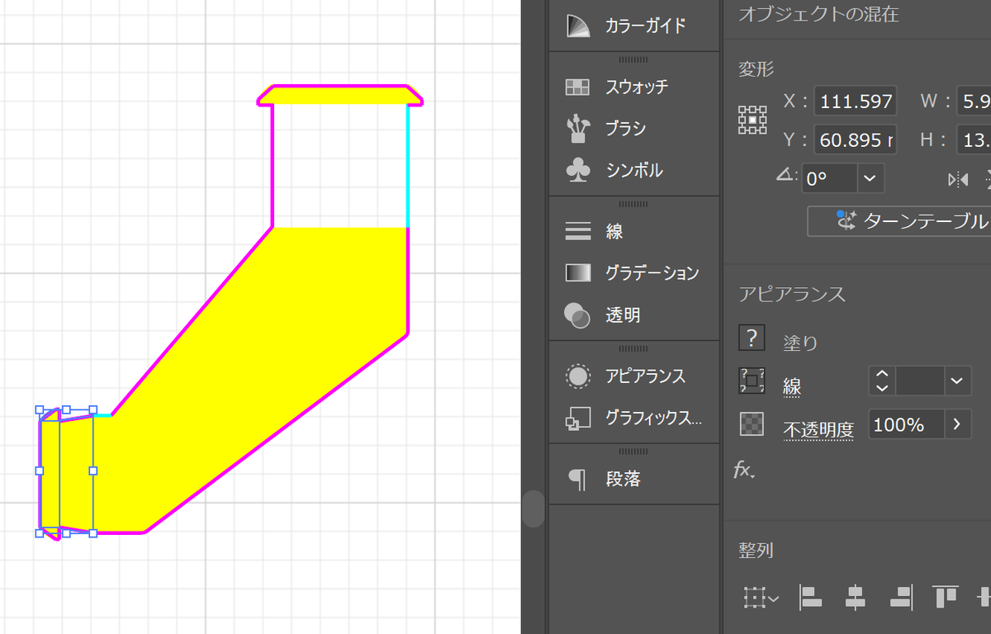Click the オブジェクトの混在 text
This screenshot has width=991, height=634.
[x=818, y=14]
